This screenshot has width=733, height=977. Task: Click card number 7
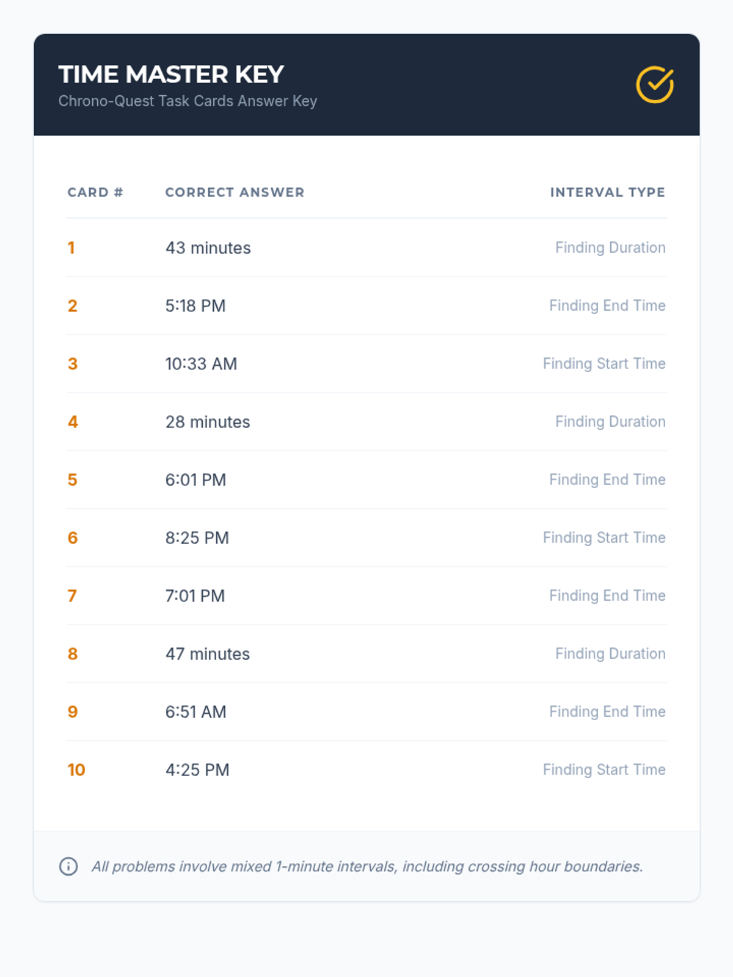click(x=72, y=596)
